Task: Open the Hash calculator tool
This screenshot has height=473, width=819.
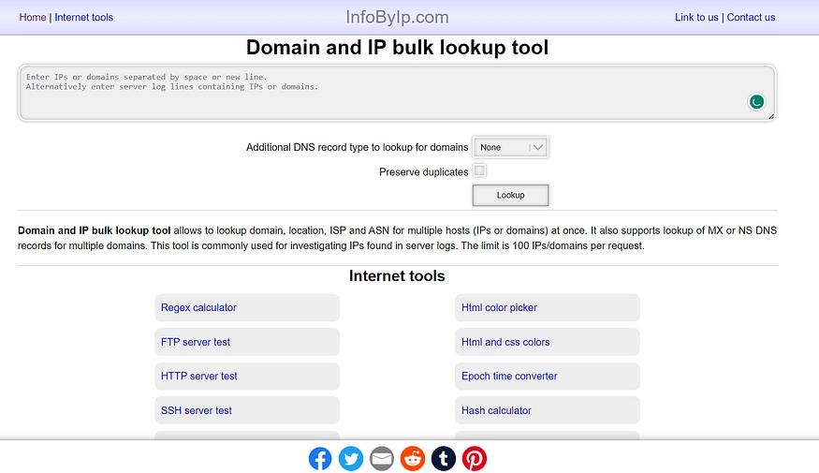Action: (496, 410)
